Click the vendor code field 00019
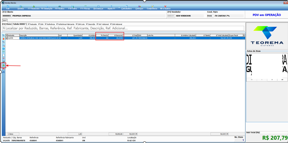Image resolution: width=288 pixels, height=143 pixels. (171, 16)
